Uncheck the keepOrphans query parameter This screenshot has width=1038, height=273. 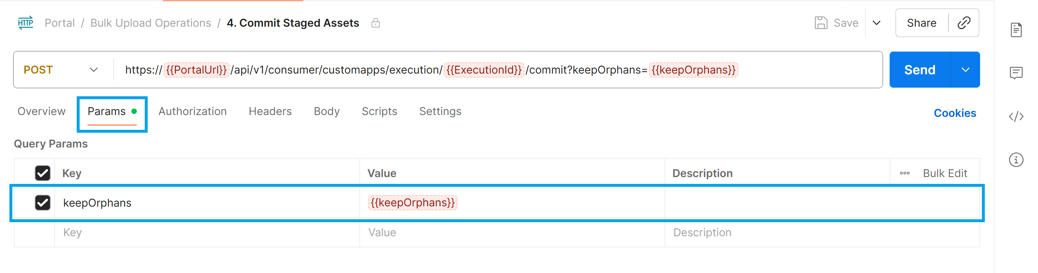point(42,202)
